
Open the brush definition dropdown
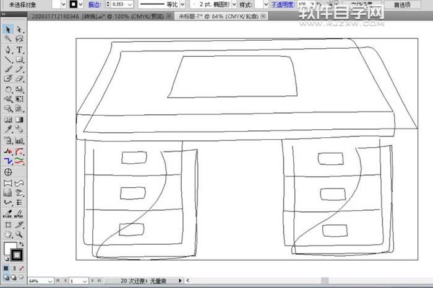click(x=233, y=4)
